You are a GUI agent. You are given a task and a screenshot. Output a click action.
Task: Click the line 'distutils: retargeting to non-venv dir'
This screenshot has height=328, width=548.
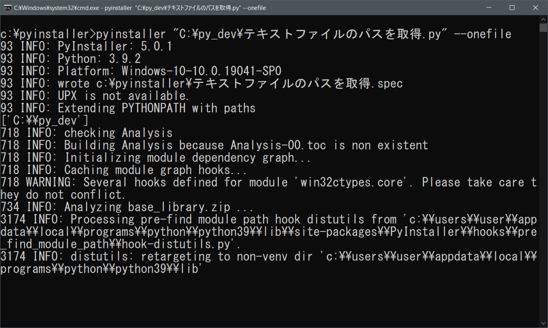pos(269,256)
